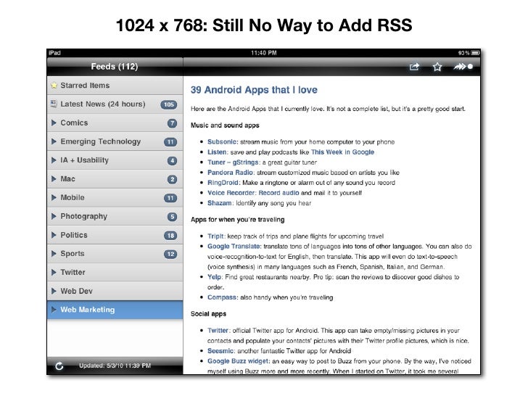Expand the Photography folder triangle

click(x=54, y=216)
